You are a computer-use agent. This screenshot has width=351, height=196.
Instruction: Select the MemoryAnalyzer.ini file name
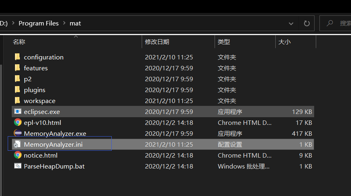53,145
